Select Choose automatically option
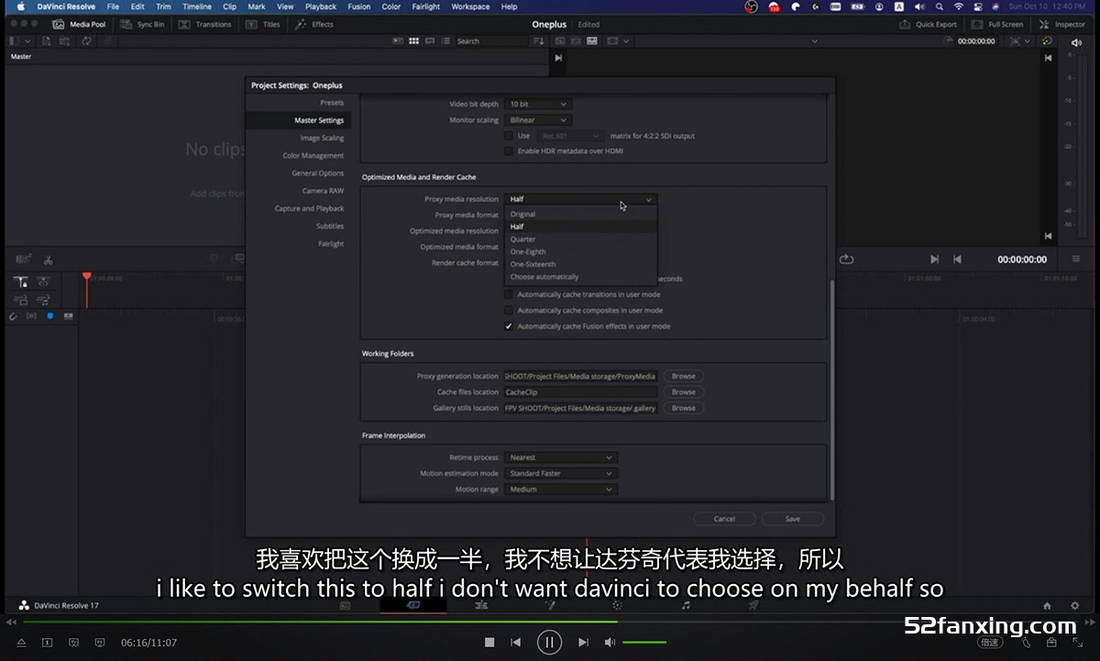This screenshot has width=1100, height=661. click(x=581, y=277)
